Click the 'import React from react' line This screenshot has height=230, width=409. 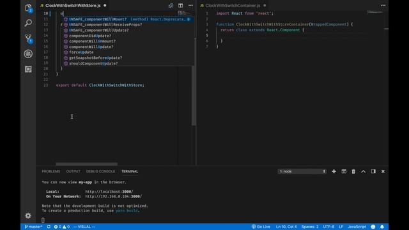(x=245, y=13)
